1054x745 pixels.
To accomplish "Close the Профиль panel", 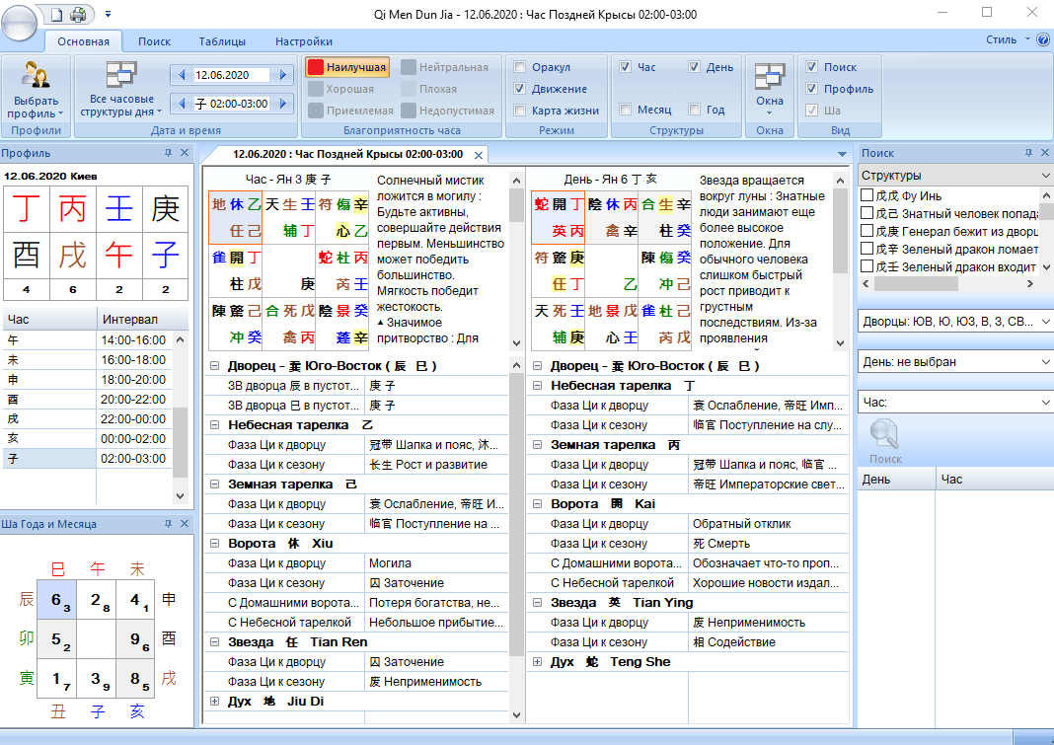I will 185,153.
